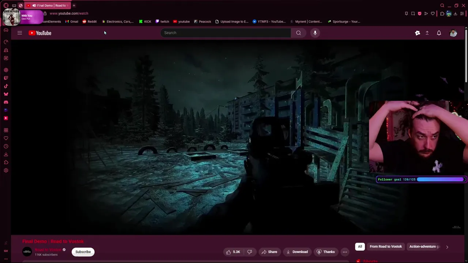This screenshot has height=263, width=468.
Task: Switch to Final Demo Road to Vostok tab
Action: (x=47, y=5)
